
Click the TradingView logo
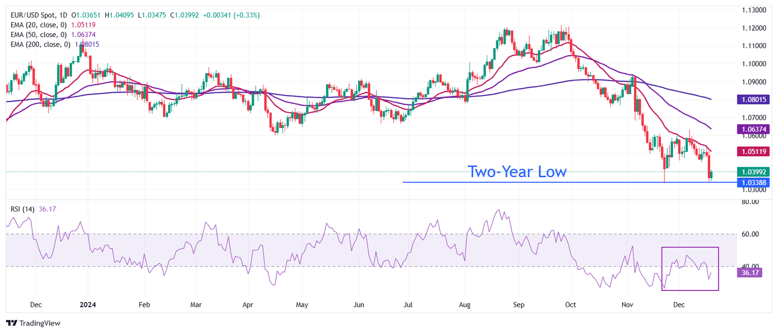click(x=33, y=323)
